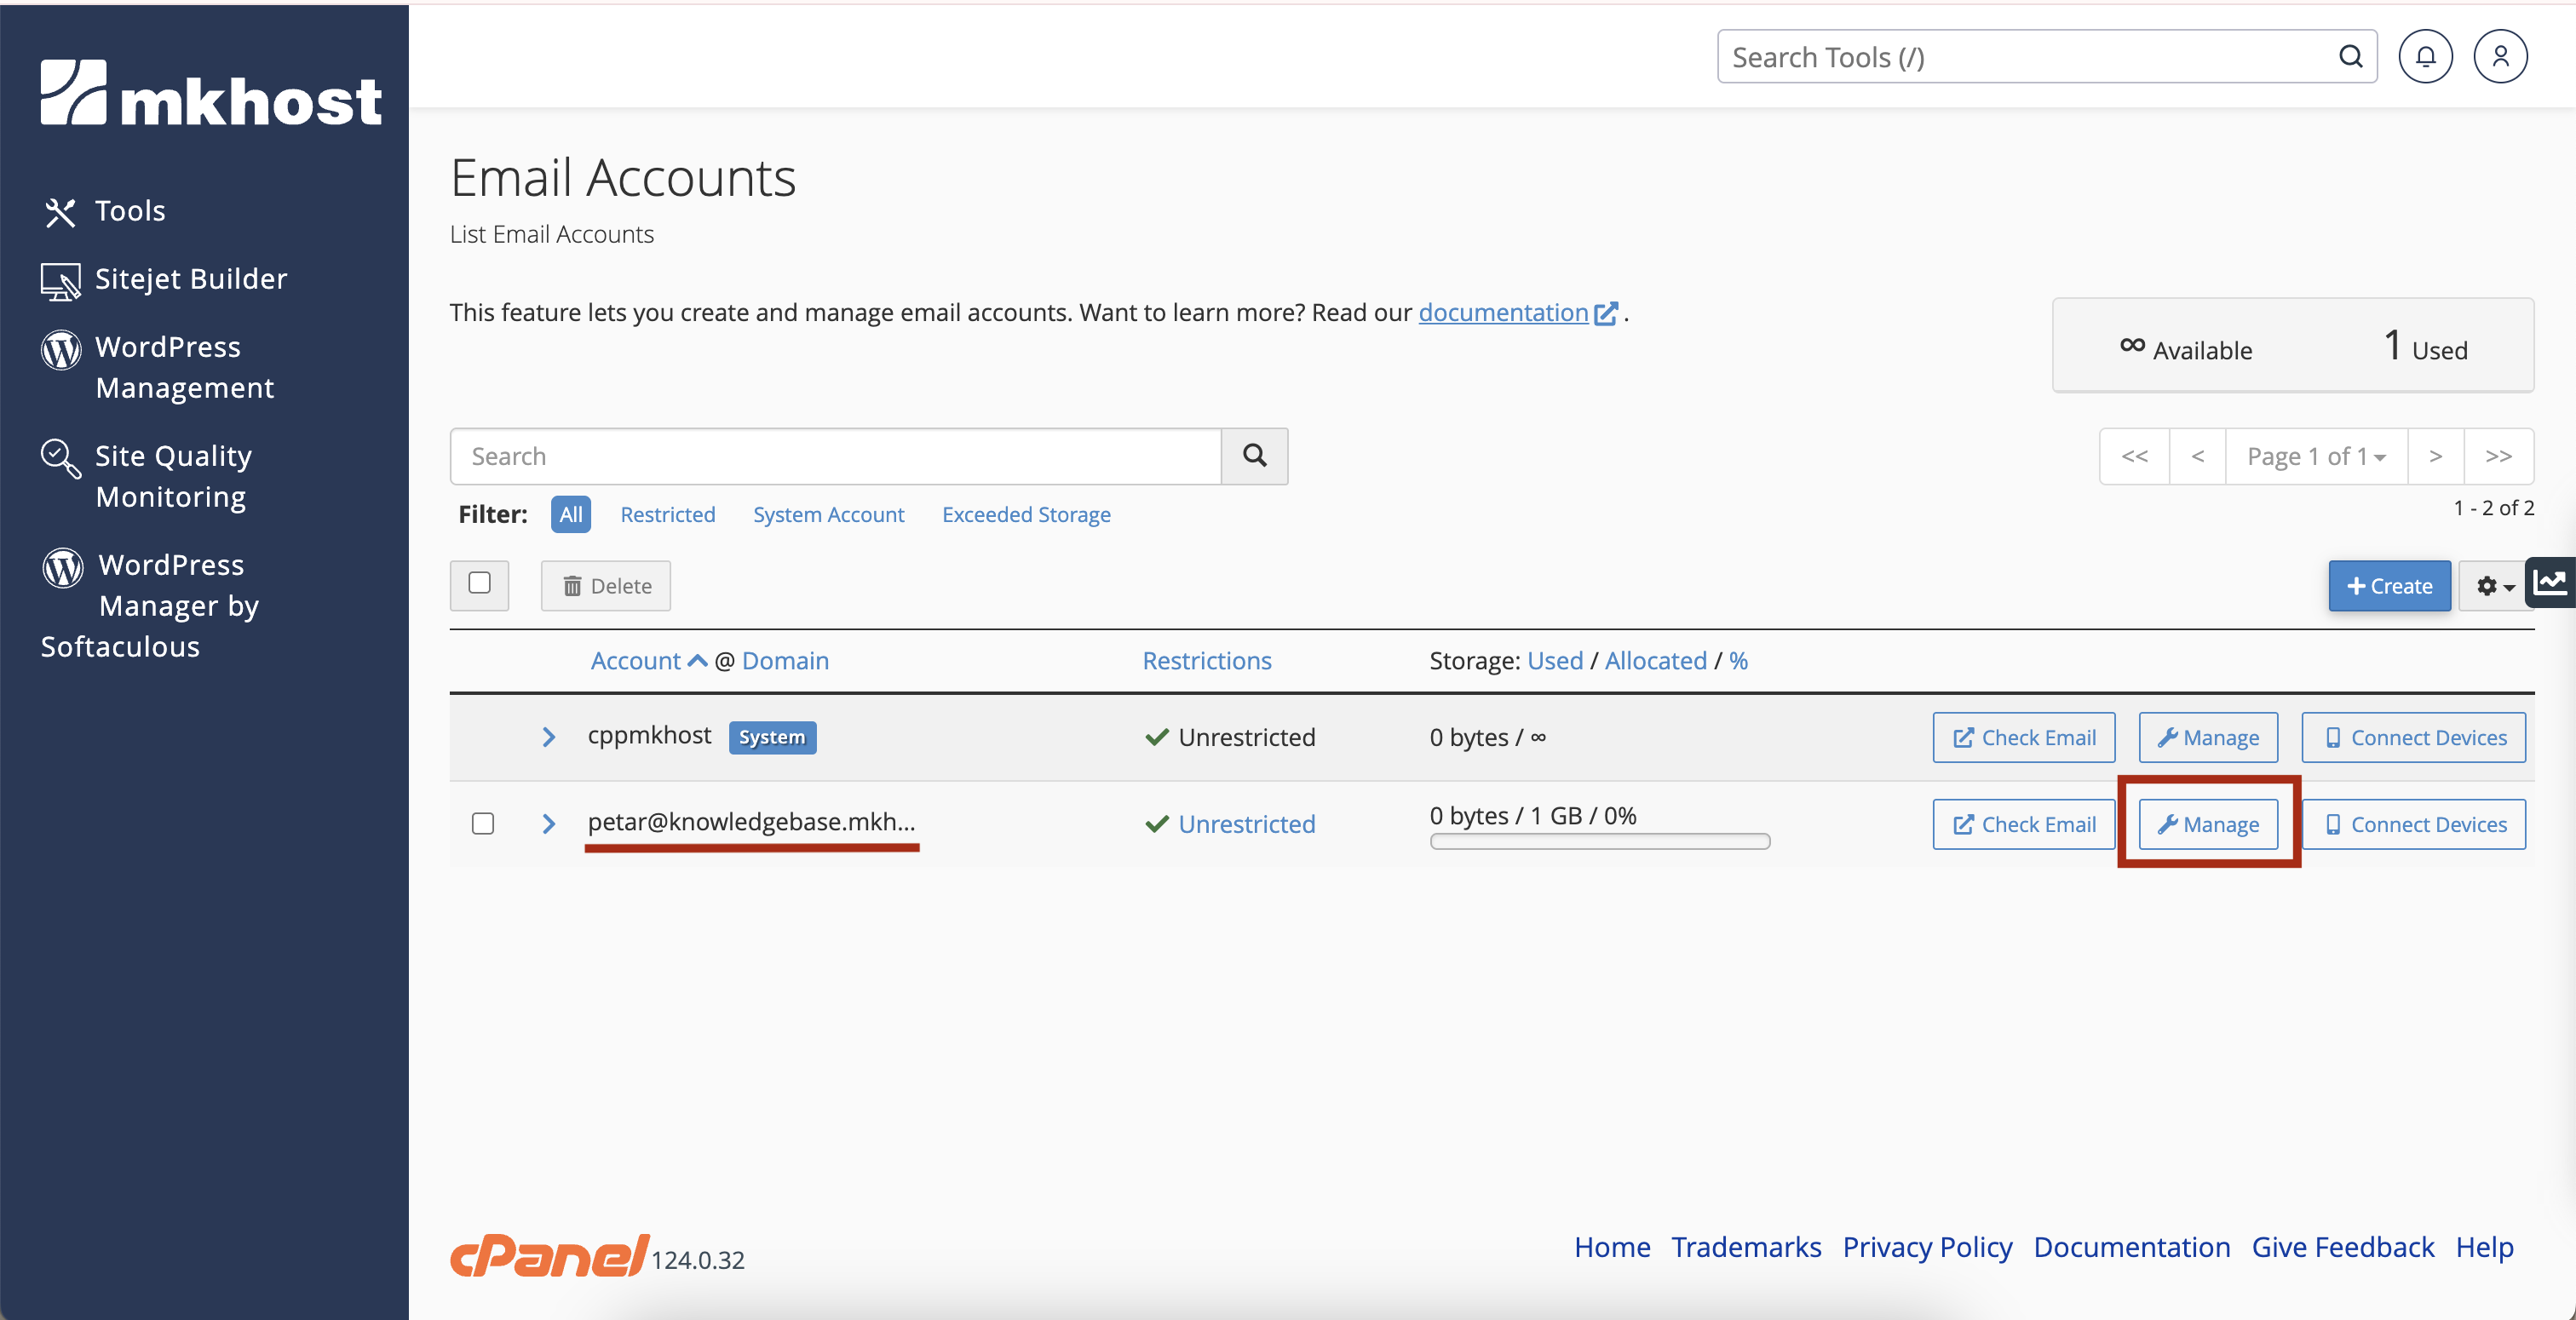Check the petar@knowledgebase account checkbox
Image resolution: width=2576 pixels, height=1320 pixels.
point(483,823)
